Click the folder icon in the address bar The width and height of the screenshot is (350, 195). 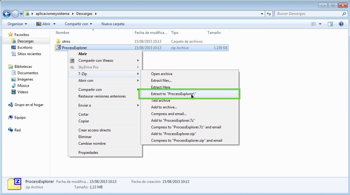(27, 14)
